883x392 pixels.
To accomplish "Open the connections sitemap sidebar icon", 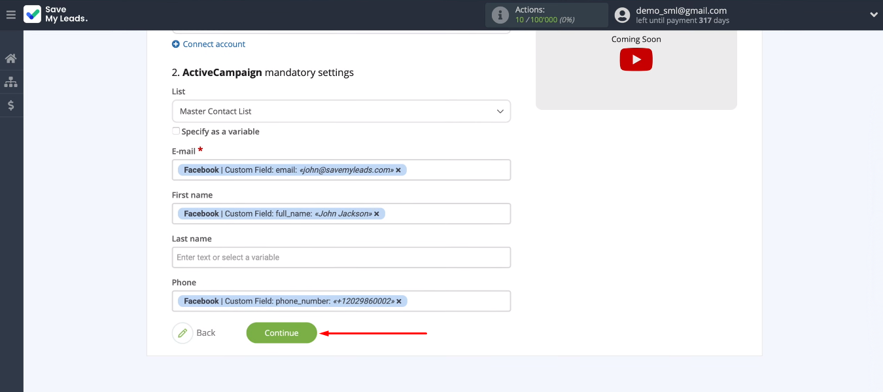I will tap(10, 82).
